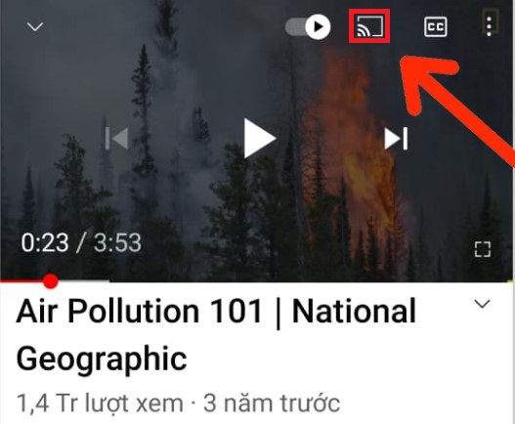Toggle the autoplay switch
This screenshot has width=515, height=424.
point(308,26)
